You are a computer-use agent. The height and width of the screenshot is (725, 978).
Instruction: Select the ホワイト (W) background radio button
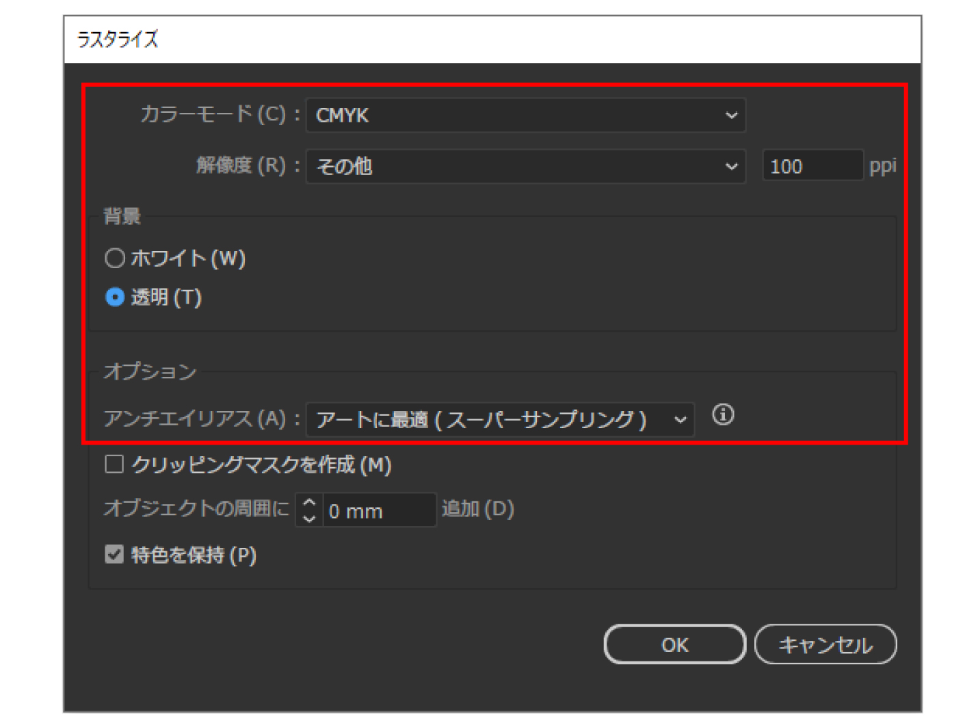(x=115, y=258)
